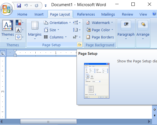
Task: Open the Theme Fonts menu
Action: (x=18, y=30)
